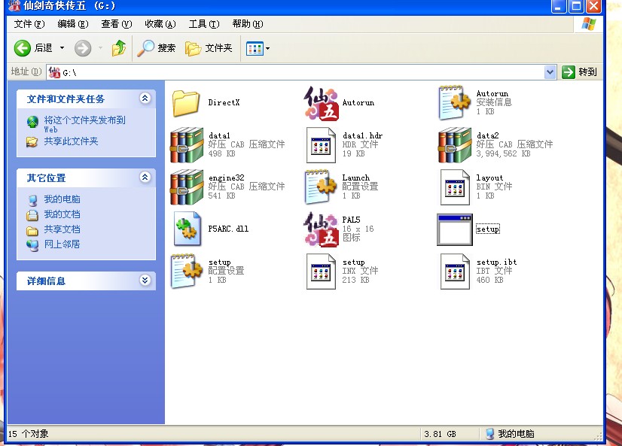
Task: Open the Back history dropdown arrow
Action: [x=63, y=48]
